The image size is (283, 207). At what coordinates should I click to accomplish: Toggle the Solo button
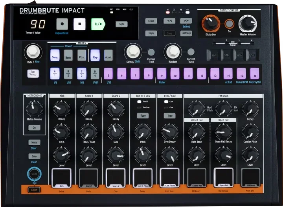(x=34, y=156)
